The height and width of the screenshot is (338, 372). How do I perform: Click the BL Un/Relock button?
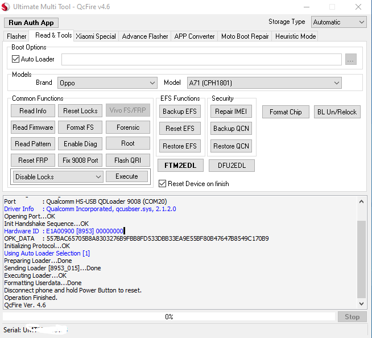(x=337, y=112)
